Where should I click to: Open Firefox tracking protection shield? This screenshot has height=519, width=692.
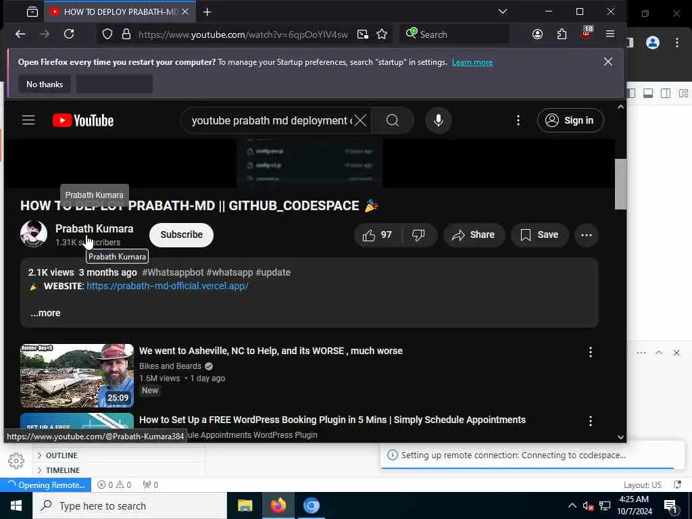point(107,34)
